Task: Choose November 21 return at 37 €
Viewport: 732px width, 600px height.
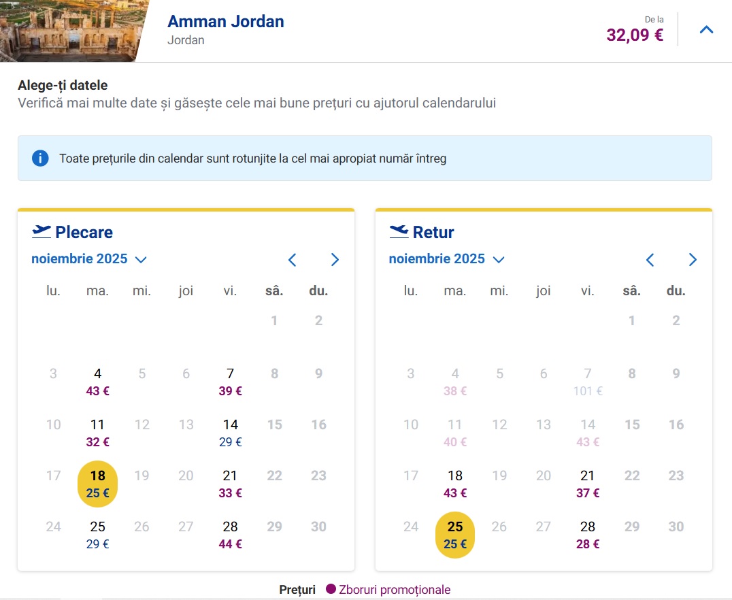Action: (x=587, y=484)
